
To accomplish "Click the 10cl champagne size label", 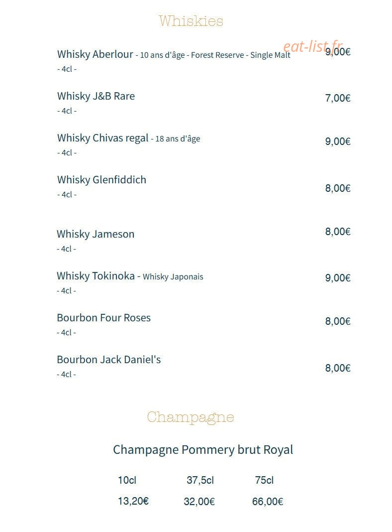I will [x=127, y=480].
